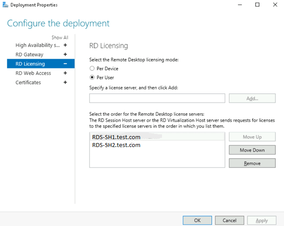Expand the RD Gateway section plus icon
This screenshot has height=226, width=284.
pos(65,54)
